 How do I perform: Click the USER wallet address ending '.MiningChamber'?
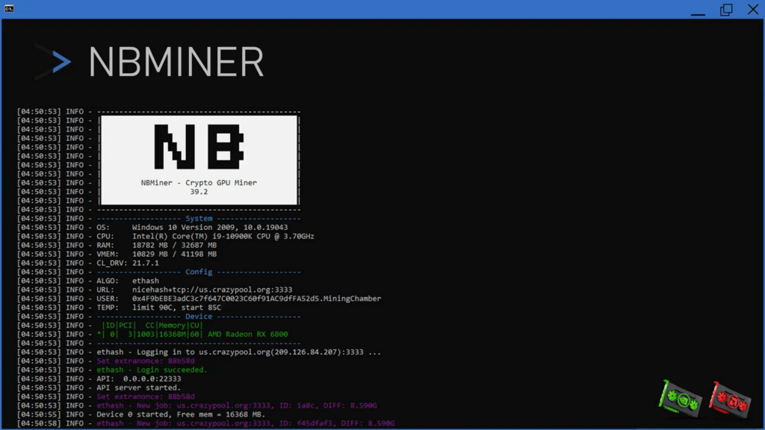[257, 299]
